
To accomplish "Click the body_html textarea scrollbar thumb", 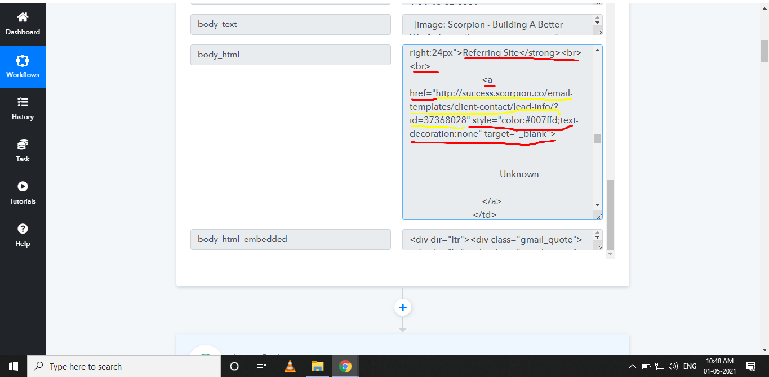I will point(597,138).
